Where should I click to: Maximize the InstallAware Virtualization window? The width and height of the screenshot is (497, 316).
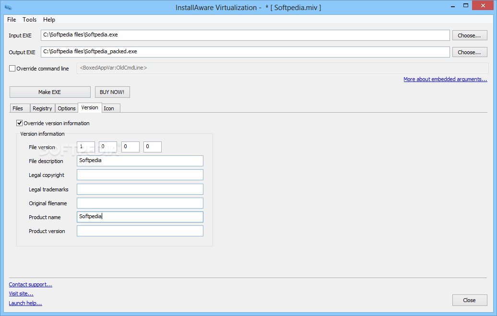466,6
